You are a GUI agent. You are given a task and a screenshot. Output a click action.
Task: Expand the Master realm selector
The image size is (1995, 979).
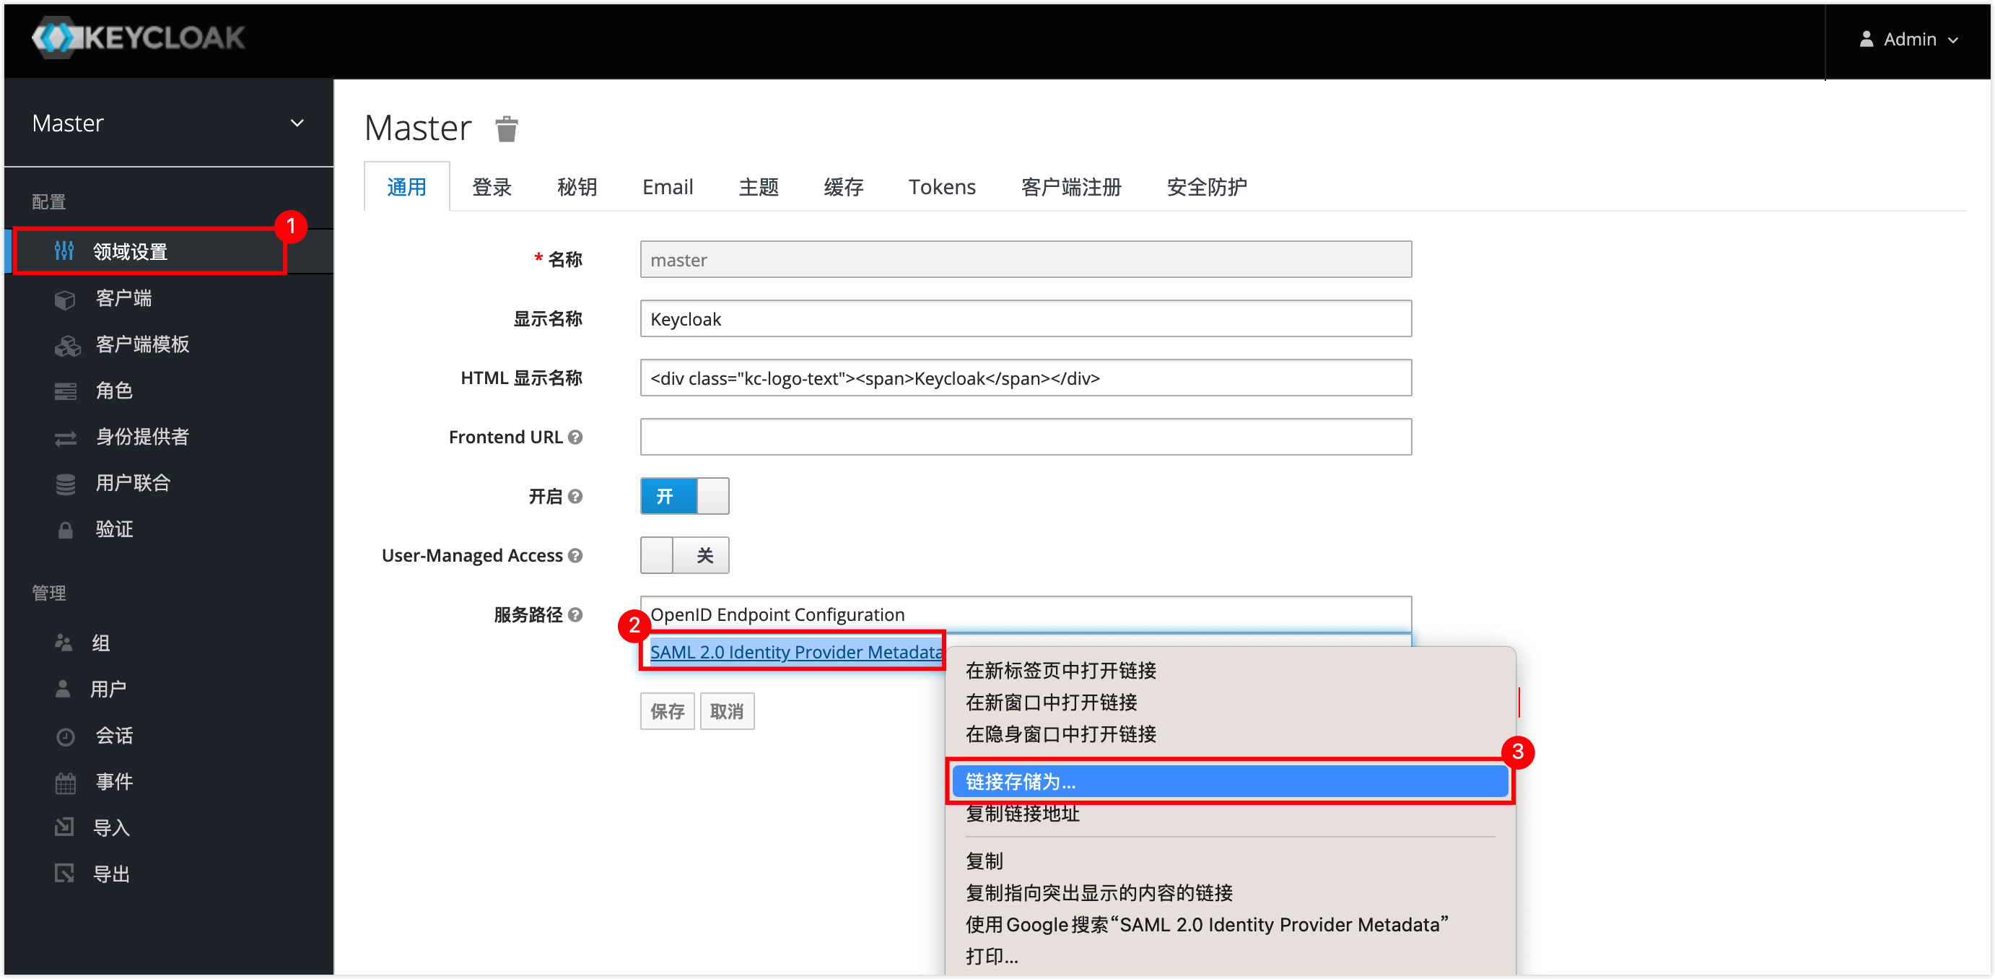pos(168,123)
